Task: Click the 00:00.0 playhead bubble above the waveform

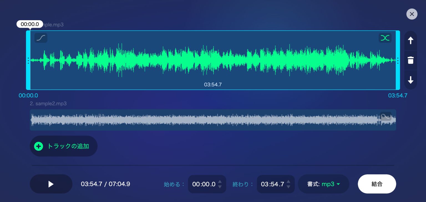Action: pyautogui.click(x=30, y=24)
